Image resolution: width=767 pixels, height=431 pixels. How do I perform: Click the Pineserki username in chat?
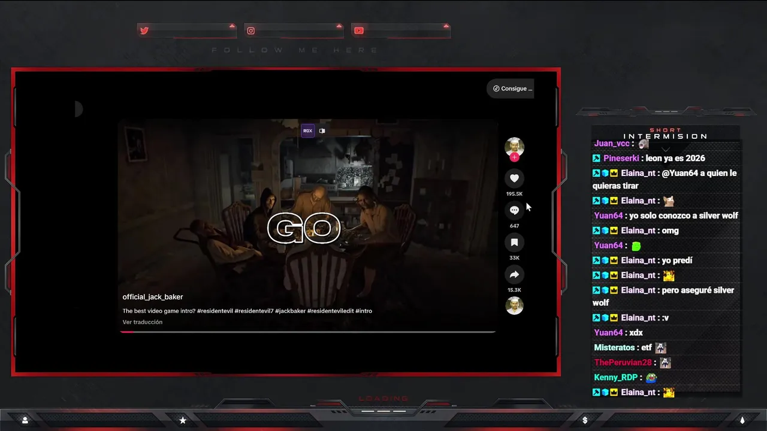tap(621, 159)
